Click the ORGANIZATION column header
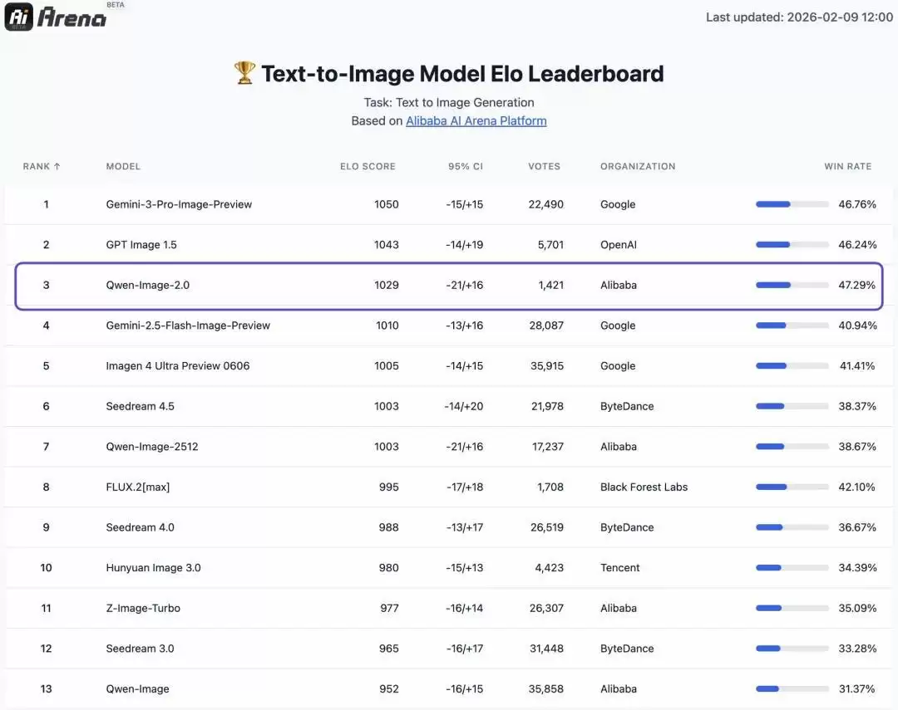The image size is (898, 710). 638,166
